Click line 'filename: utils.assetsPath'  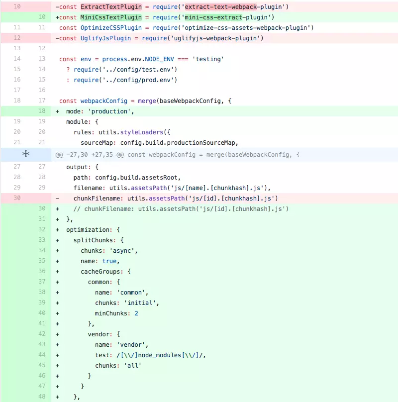coord(172,188)
